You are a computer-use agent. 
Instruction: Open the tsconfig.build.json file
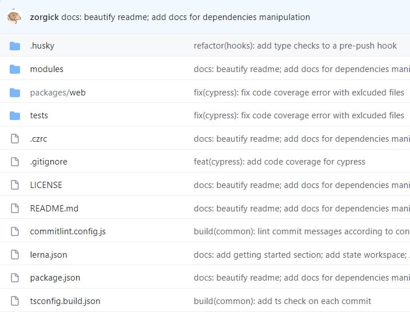coord(65,301)
